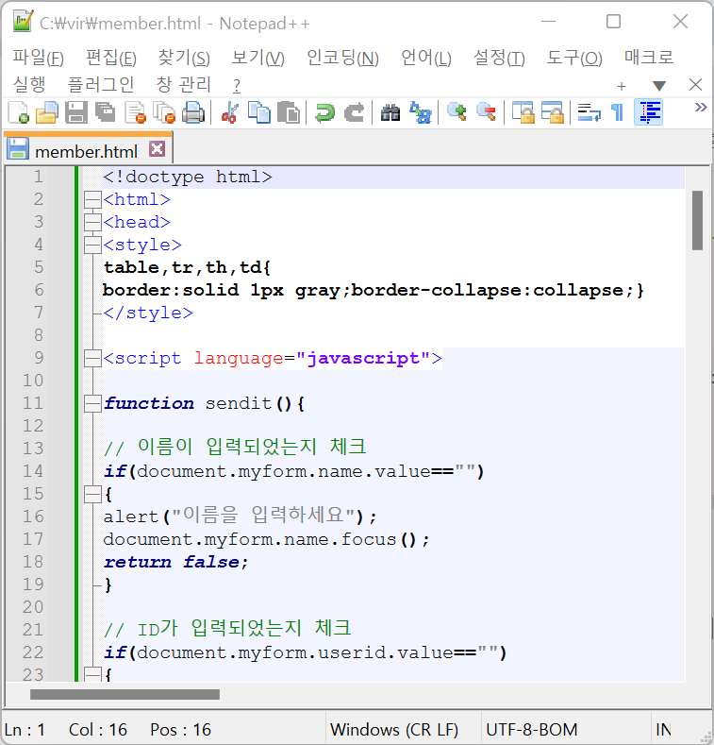Toggle synchronize horizontal scrolling icon
714x745 pixels.
(553, 113)
